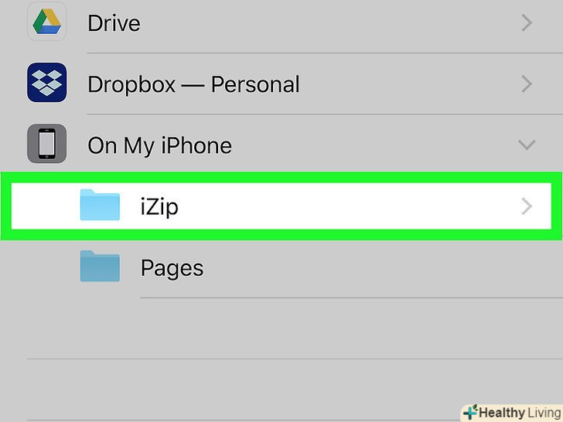The height and width of the screenshot is (422, 563).
Task: Click the Healthy Living cross logo
Action: [x=469, y=412]
